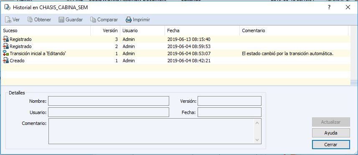Click Admin user in the Creado row
This screenshot has width=358, height=155.
[x=129, y=61]
